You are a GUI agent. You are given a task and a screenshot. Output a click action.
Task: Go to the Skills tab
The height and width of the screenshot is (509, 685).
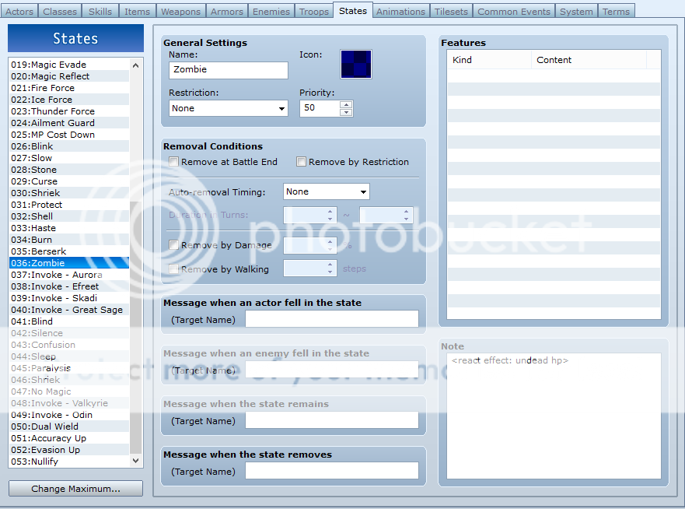tap(100, 11)
